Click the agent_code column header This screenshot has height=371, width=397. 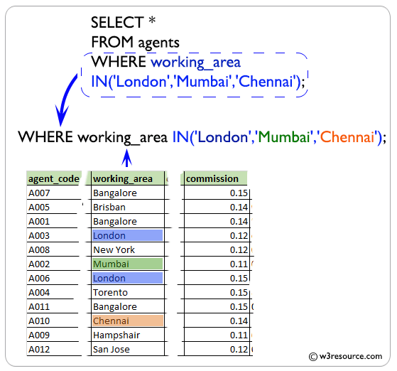point(54,178)
